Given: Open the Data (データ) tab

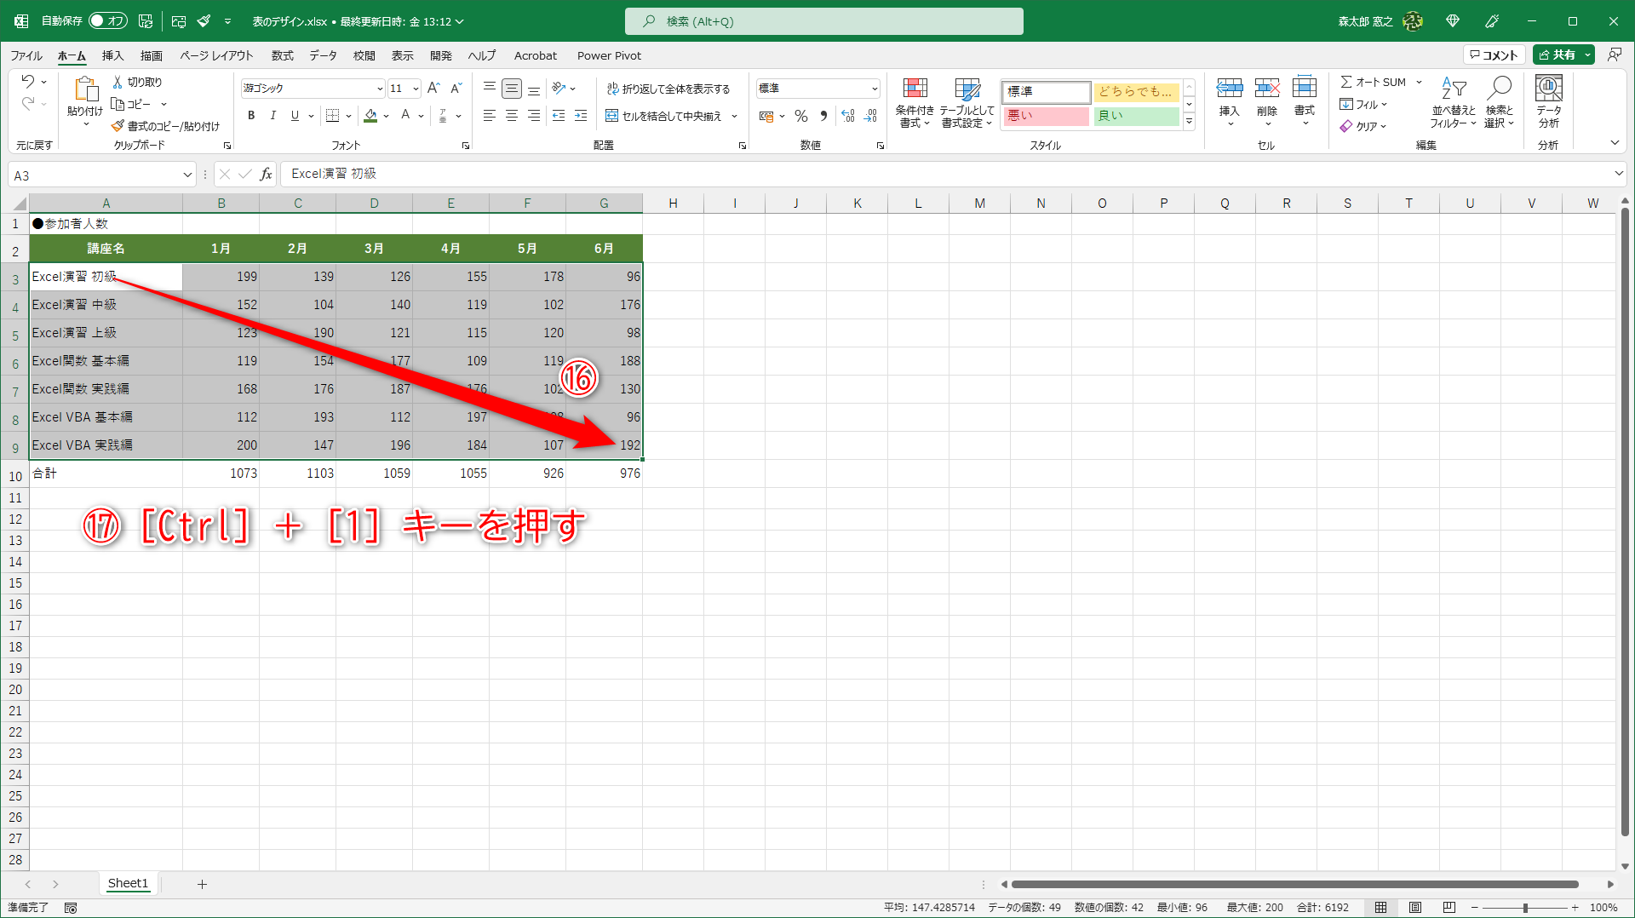Looking at the screenshot, I should [x=323, y=55].
